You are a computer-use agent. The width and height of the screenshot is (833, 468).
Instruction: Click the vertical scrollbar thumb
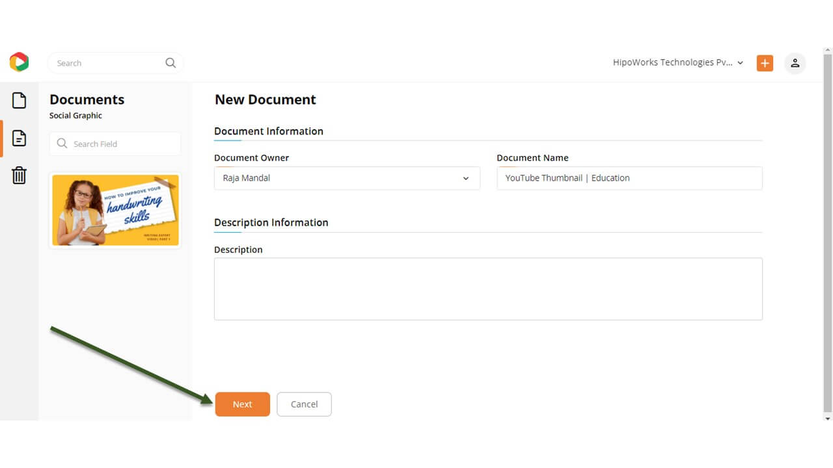click(x=828, y=227)
